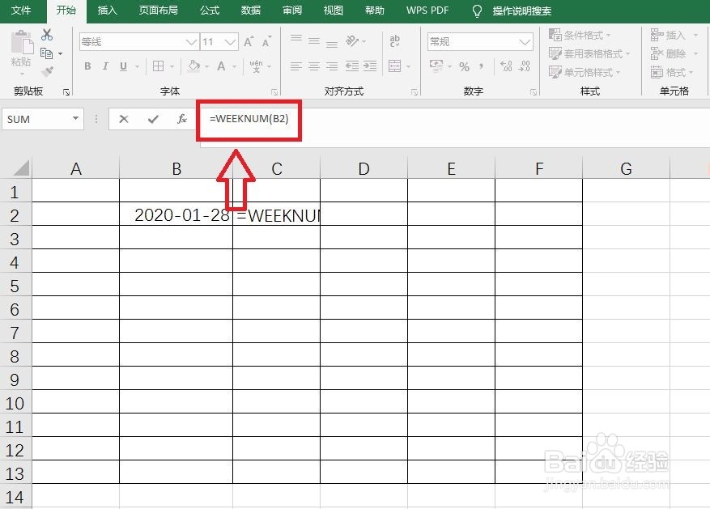Switch to the 视图 ribbon tab
This screenshot has height=509, width=710.
click(334, 11)
